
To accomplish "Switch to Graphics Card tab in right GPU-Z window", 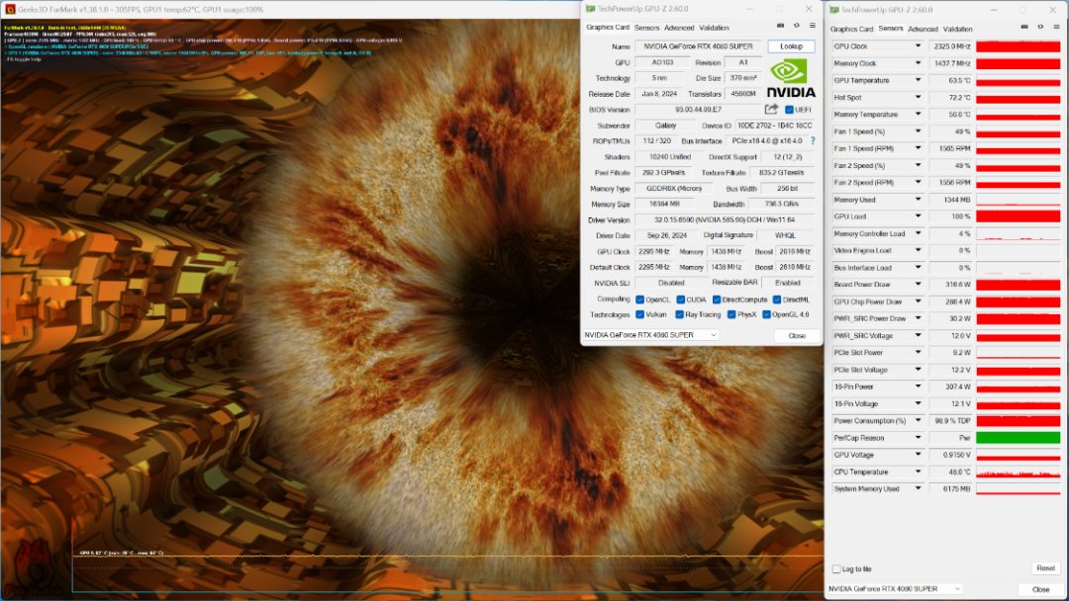I will click(x=851, y=30).
